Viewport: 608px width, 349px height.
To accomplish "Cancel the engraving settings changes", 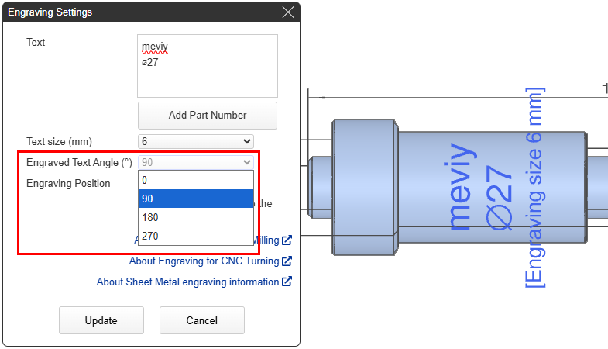I will pyautogui.click(x=201, y=320).
